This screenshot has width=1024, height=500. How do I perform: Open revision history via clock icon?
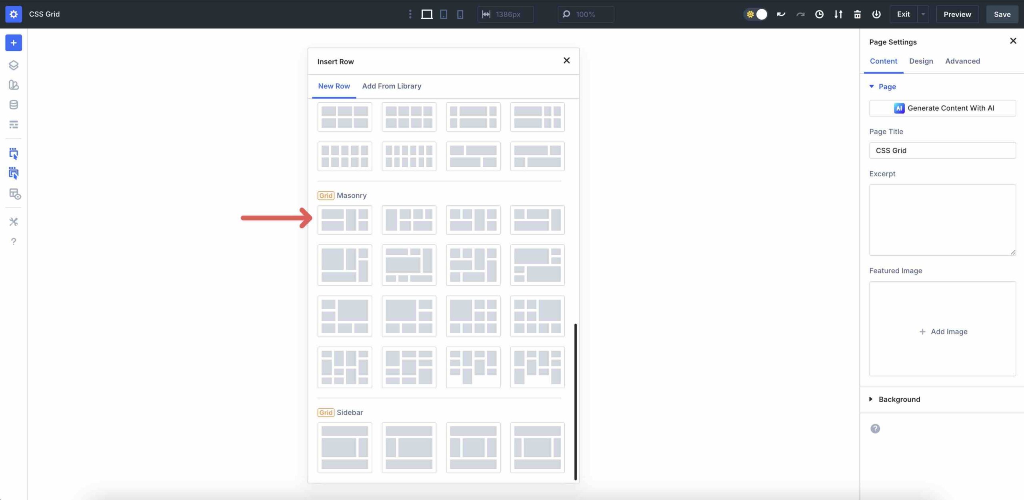pyautogui.click(x=820, y=14)
